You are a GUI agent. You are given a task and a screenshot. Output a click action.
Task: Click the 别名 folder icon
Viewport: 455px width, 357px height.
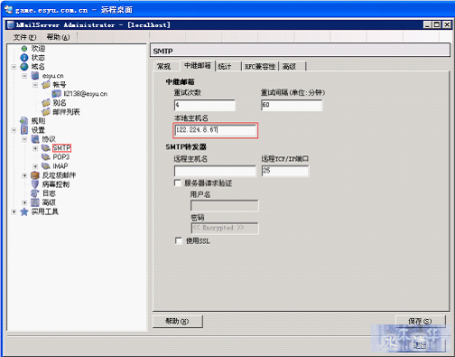tap(46, 103)
